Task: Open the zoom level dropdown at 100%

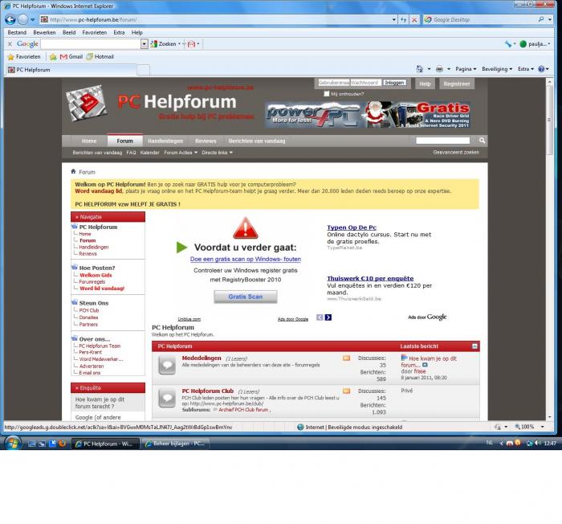Action: [x=542, y=427]
